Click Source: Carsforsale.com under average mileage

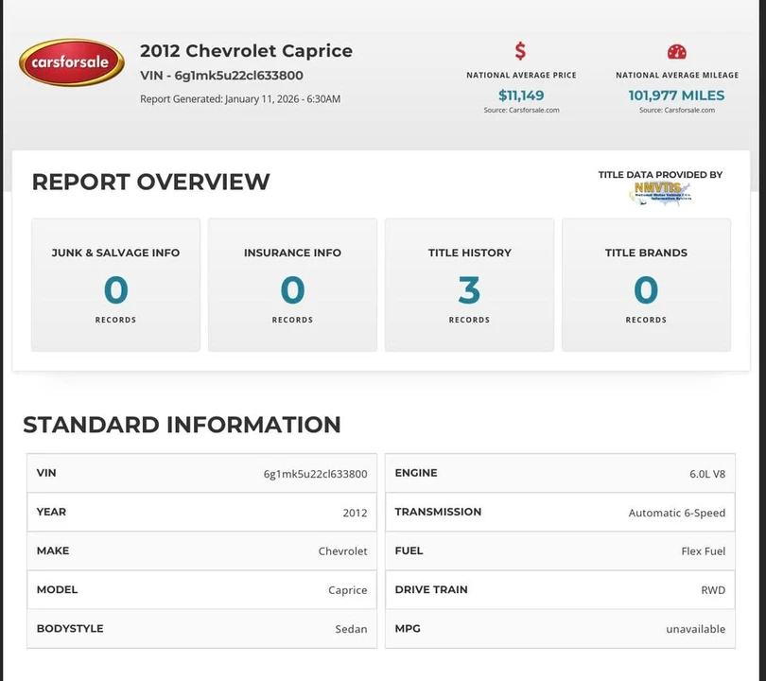click(676, 110)
